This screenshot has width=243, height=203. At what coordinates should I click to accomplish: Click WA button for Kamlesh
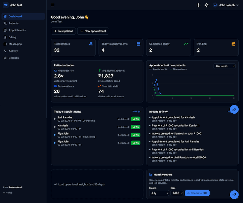pyautogui.click(x=136, y=127)
